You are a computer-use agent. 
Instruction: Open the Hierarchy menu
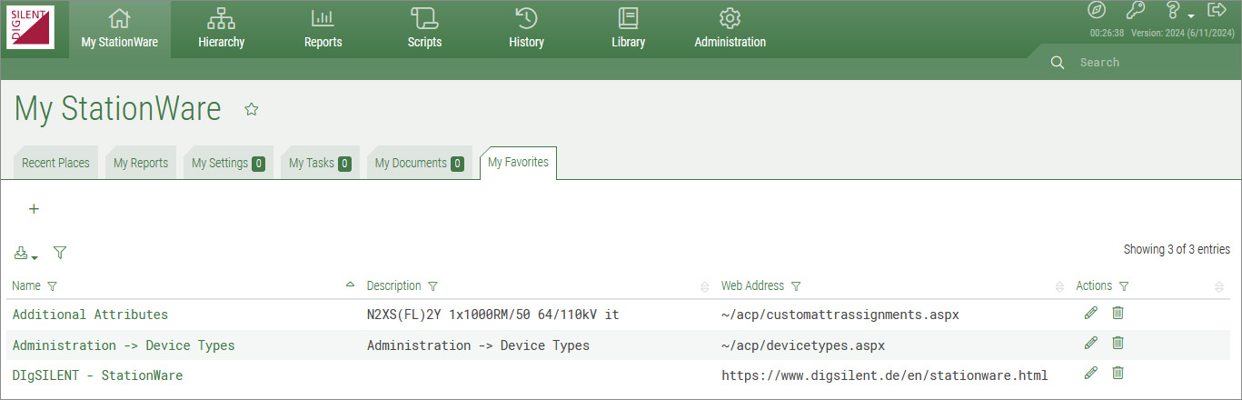[221, 28]
